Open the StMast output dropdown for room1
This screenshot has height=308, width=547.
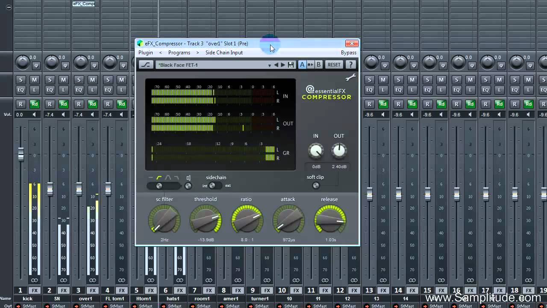pyautogui.click(x=204, y=306)
